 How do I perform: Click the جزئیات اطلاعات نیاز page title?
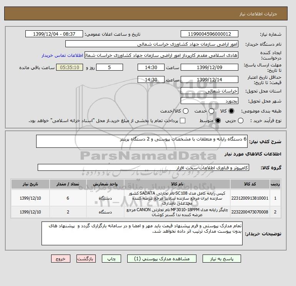[x=258, y=14]
